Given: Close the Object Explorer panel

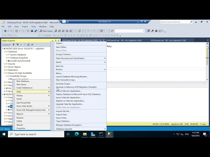Looking at the screenshot, I should click(x=58, y=40).
